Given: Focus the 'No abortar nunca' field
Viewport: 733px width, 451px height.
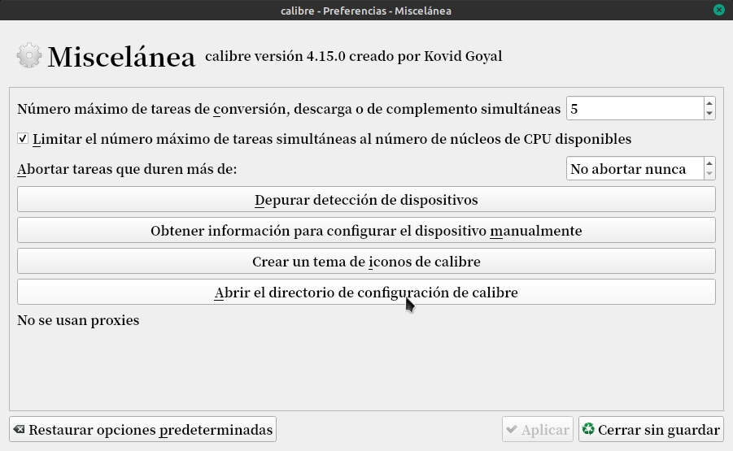Looking at the screenshot, I should (x=635, y=168).
